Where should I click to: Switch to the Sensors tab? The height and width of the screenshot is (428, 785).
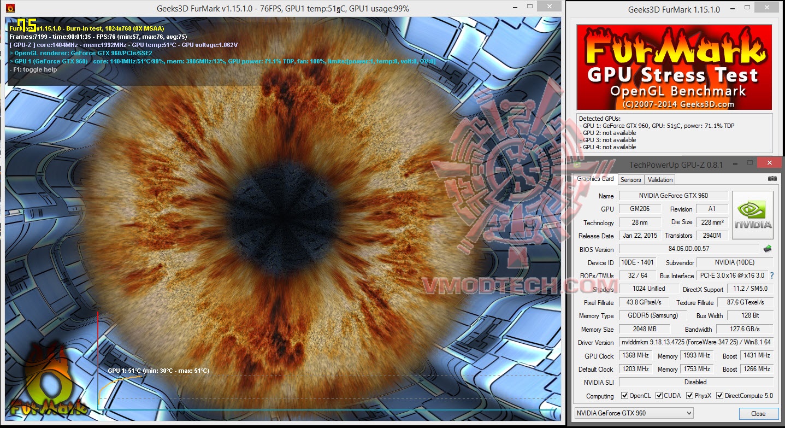pyautogui.click(x=630, y=179)
